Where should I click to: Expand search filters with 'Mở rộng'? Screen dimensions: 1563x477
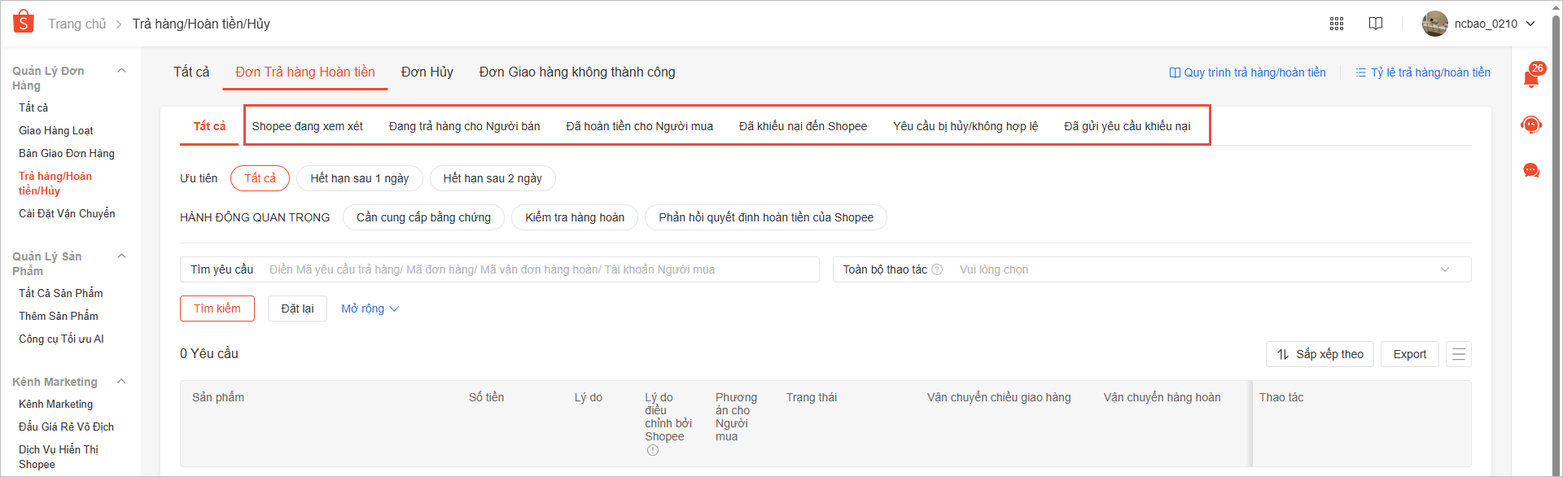coord(370,309)
